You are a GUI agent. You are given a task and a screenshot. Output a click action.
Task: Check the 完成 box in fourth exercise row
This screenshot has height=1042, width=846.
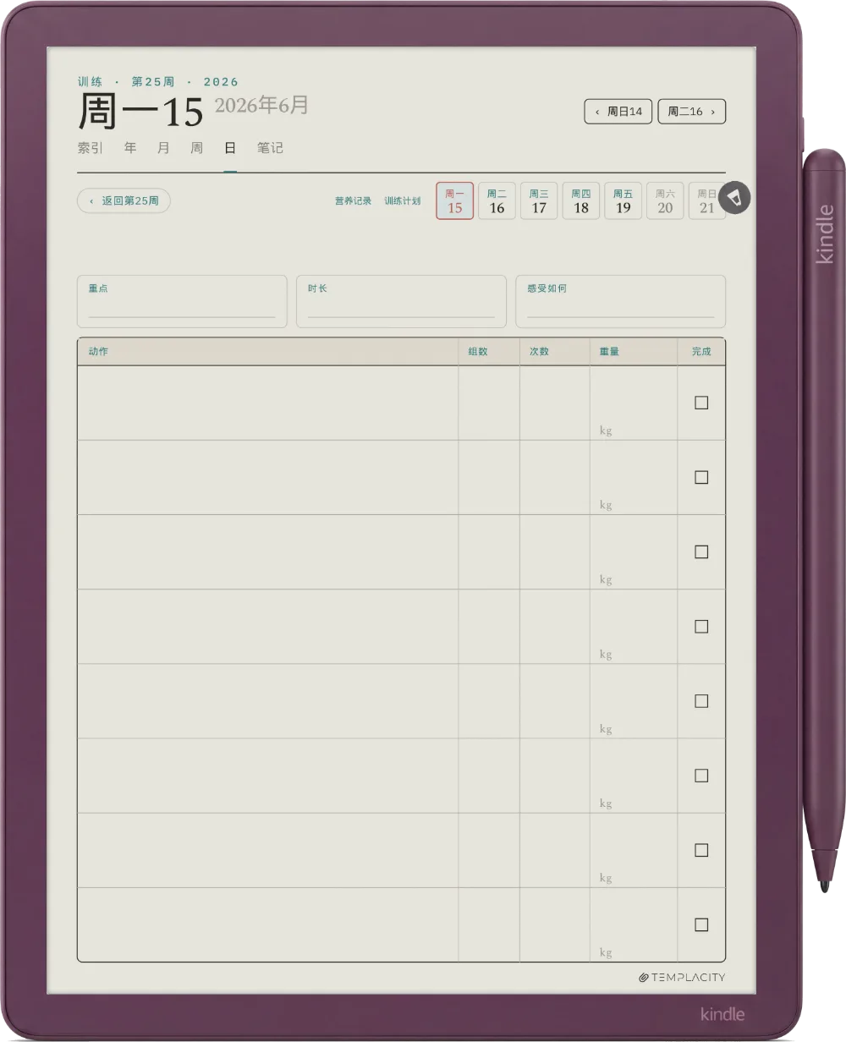701,627
